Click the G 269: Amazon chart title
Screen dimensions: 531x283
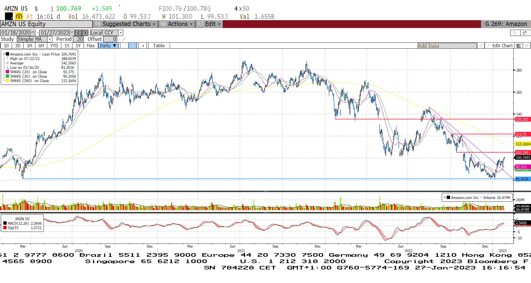point(506,24)
